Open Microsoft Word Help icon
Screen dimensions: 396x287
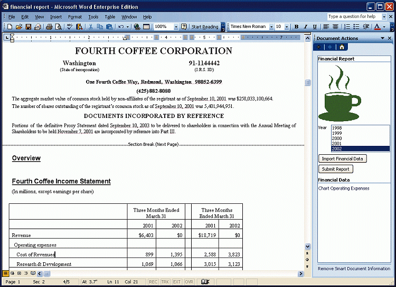tap(184, 27)
